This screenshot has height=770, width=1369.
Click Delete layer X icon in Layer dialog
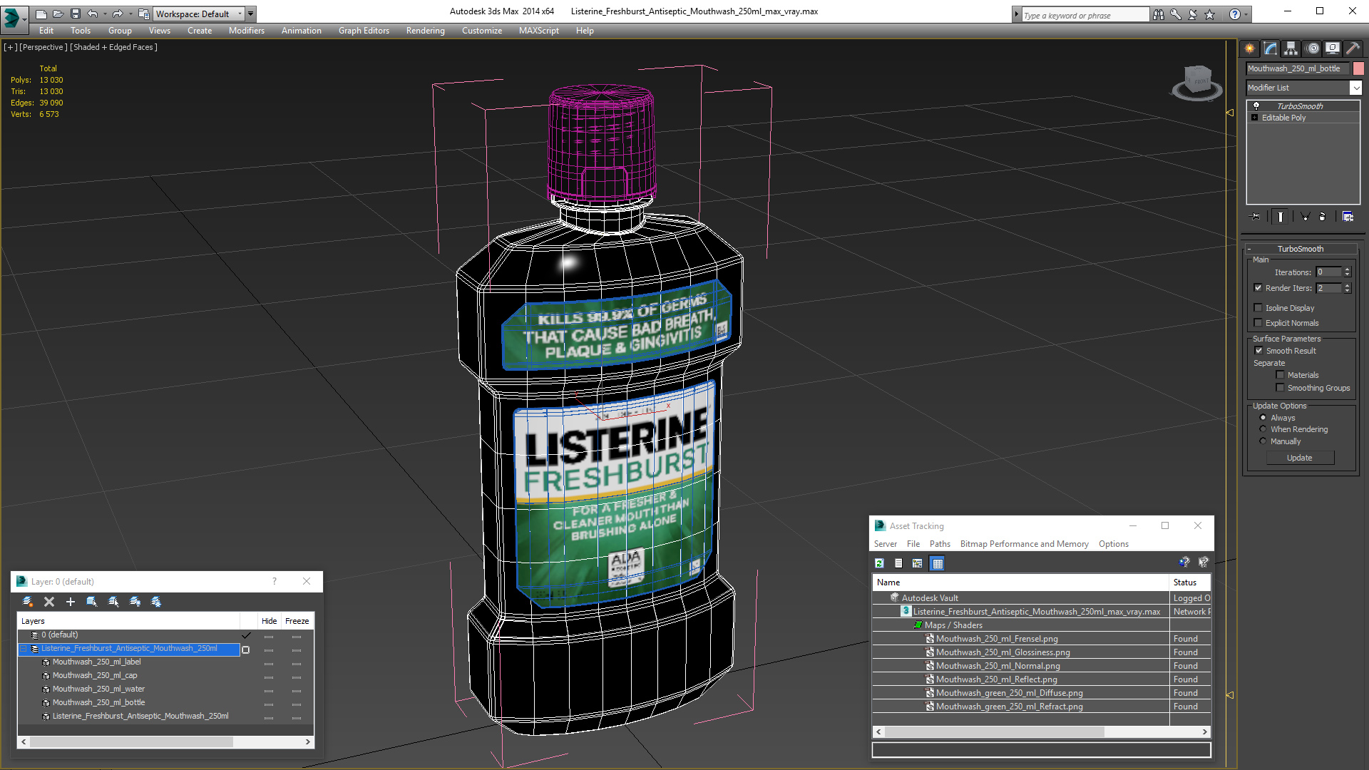click(x=49, y=602)
